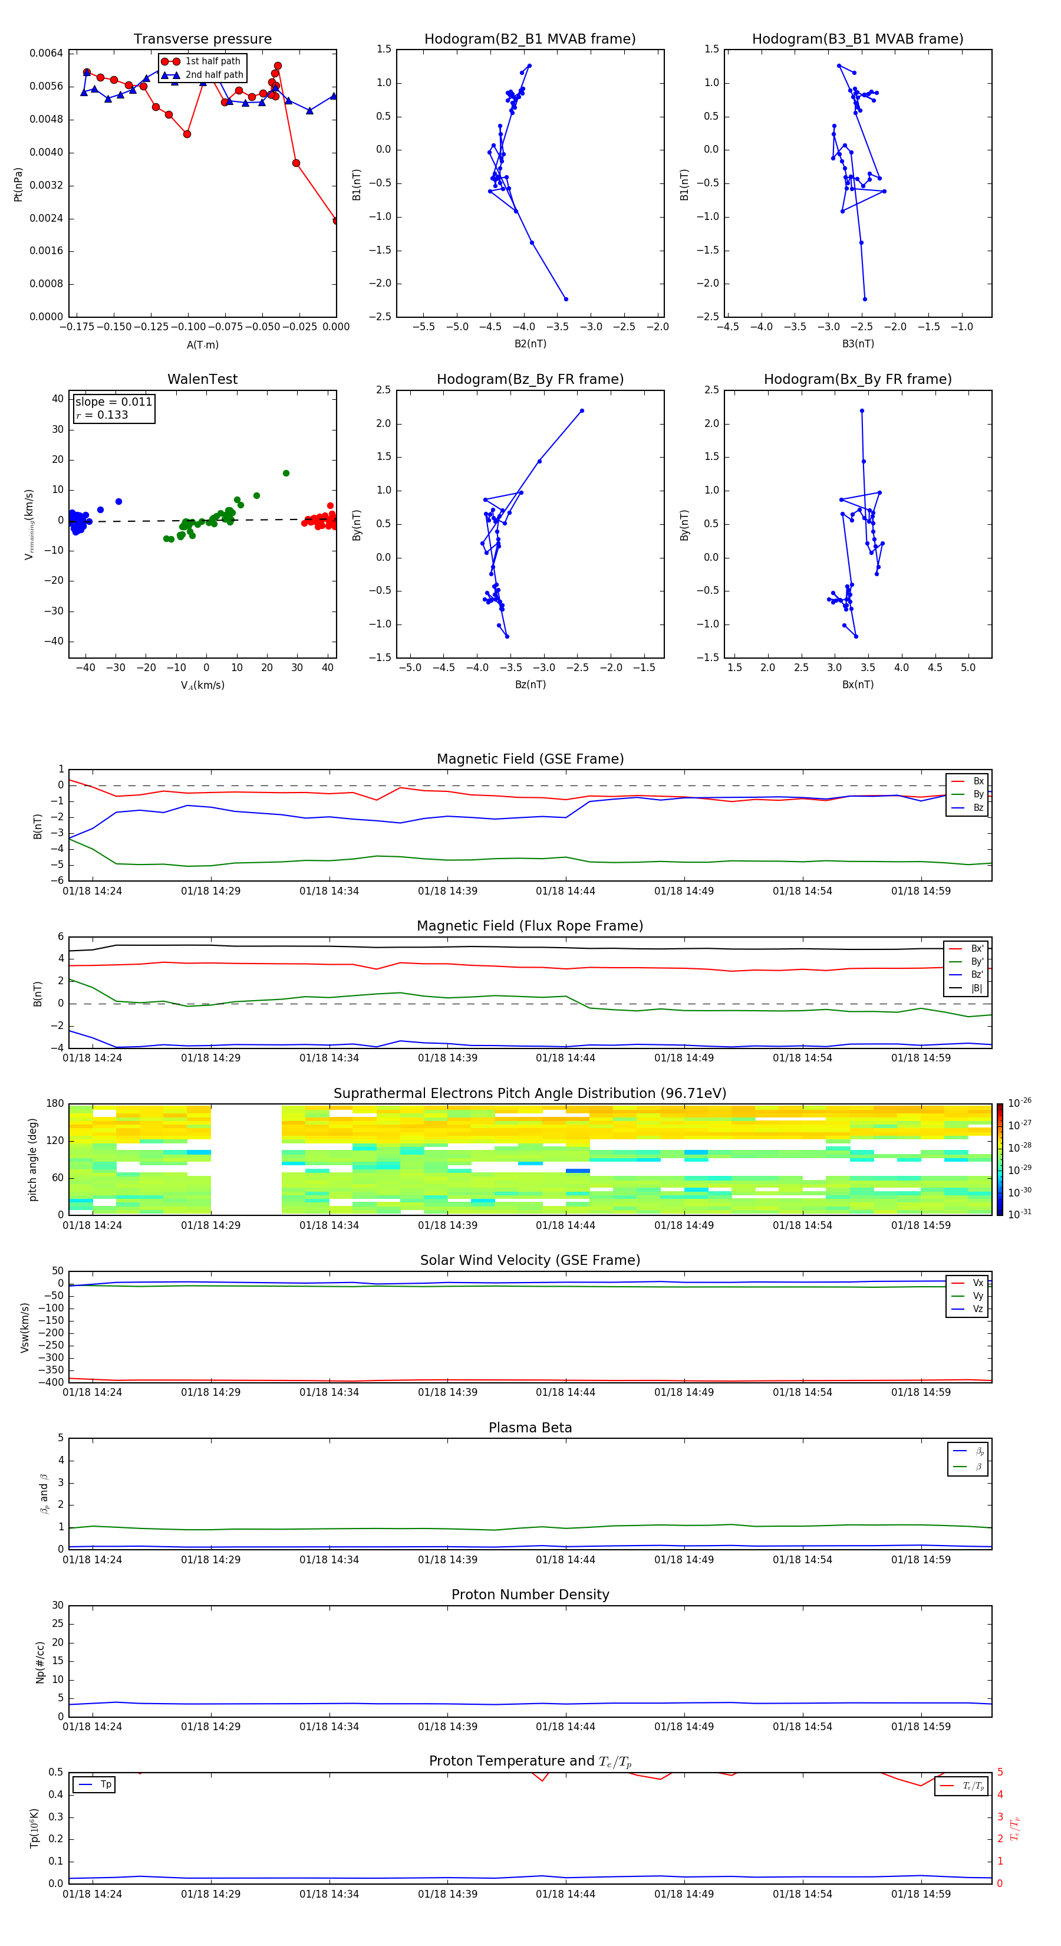Click the Suprathermal Electrons Pitch Angle Distribution title

click(x=530, y=1094)
